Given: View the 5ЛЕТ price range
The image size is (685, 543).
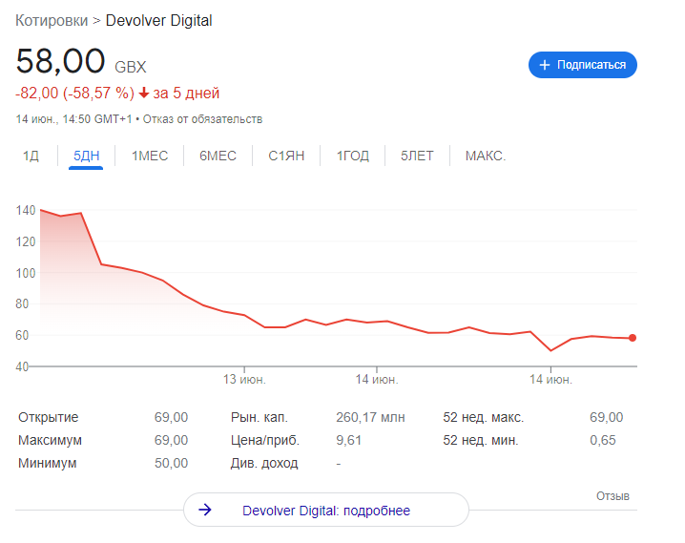Looking at the screenshot, I should point(416,156).
